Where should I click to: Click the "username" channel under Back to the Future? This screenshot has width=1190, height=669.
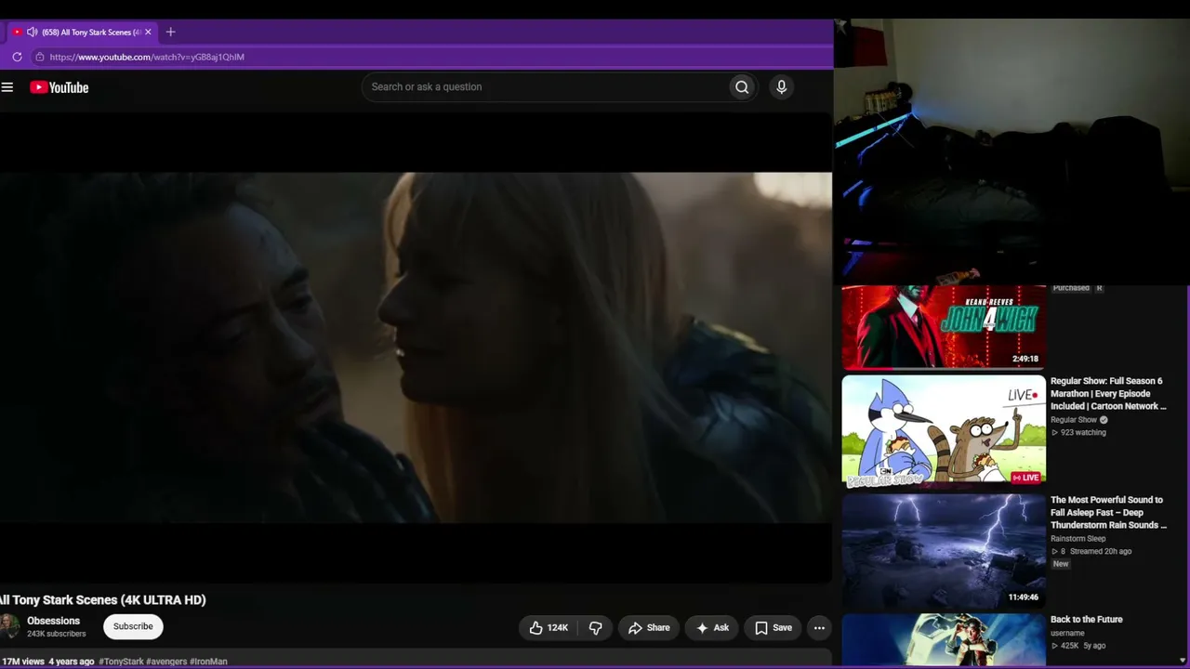[x=1067, y=634]
